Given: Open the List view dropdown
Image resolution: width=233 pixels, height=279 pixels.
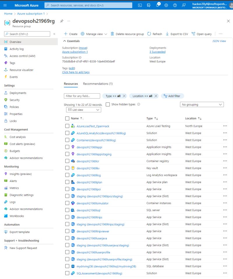Looking at the screenshot, I should 84,110.
